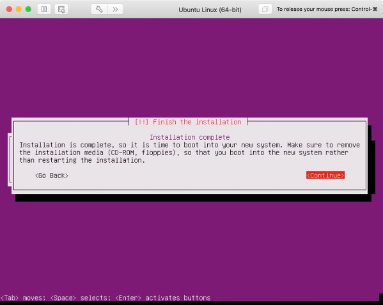Click the Ubuntu Linux (64-bit) window title

[210, 10]
